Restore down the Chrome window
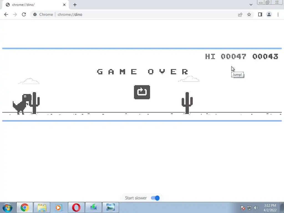This screenshot has height=213, width=284. coord(268,2)
